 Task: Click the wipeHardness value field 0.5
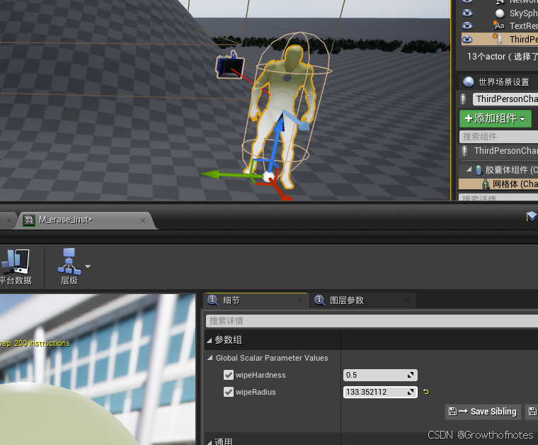click(x=374, y=375)
